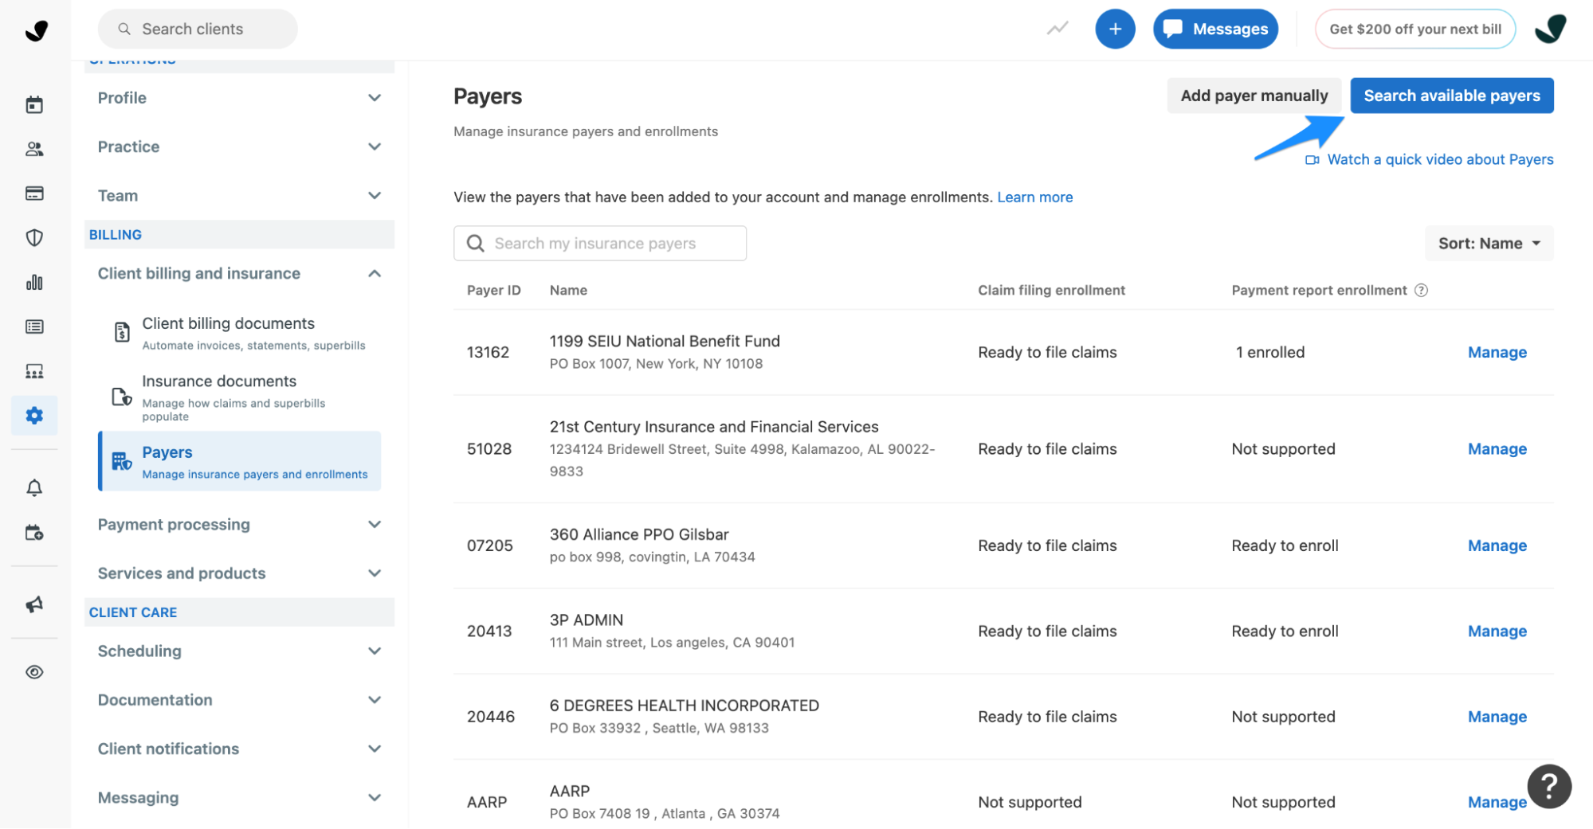Focus the Search my insurance payers field
The image size is (1593, 829).
point(600,244)
